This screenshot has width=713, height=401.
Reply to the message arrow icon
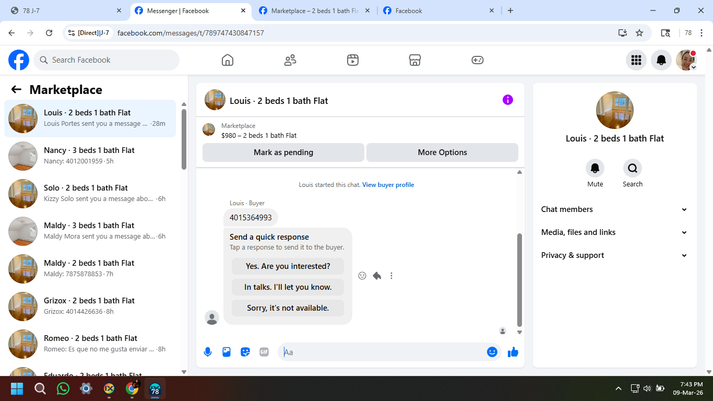tap(377, 276)
